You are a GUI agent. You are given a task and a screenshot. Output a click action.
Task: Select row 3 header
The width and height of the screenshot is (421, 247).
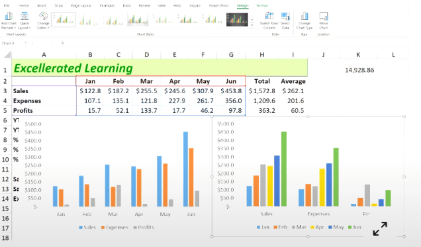tap(5, 91)
